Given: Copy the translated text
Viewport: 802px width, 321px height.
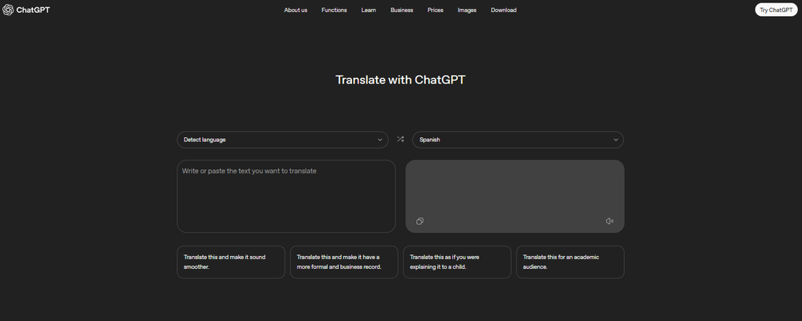Looking at the screenshot, I should coord(420,221).
